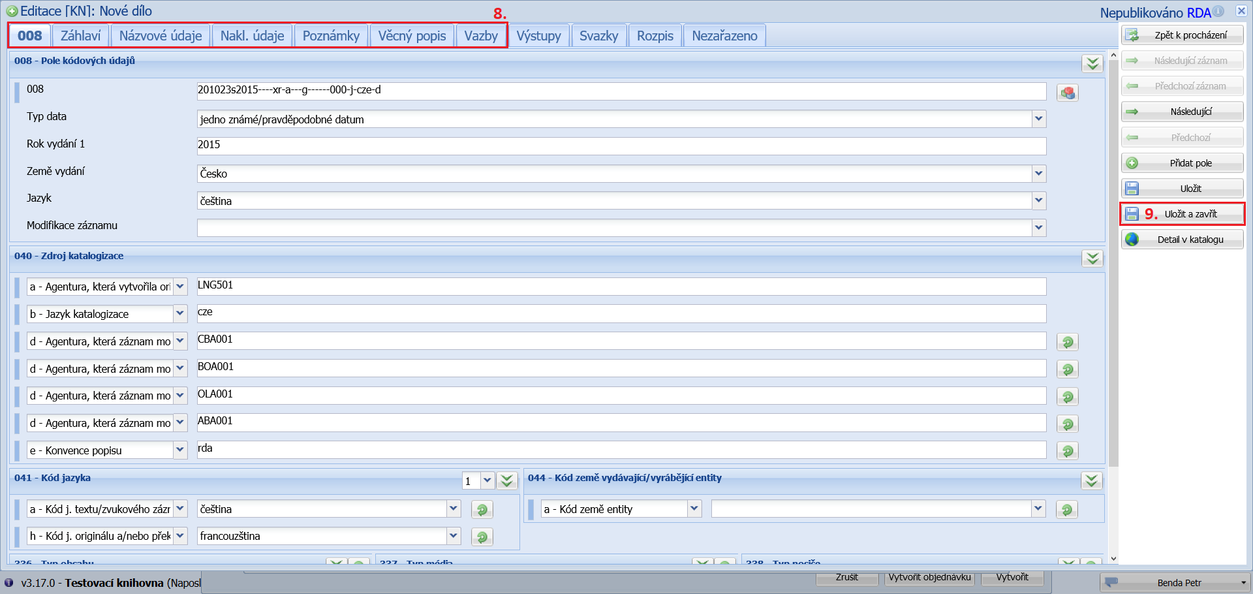
Task: Open subfield selector for 'b - Jazyk katalogizace'
Action: point(180,314)
